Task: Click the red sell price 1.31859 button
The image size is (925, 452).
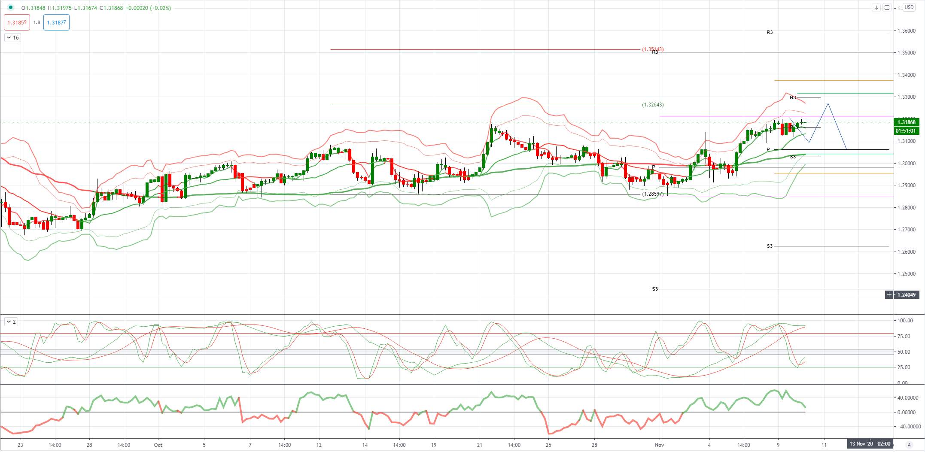Action: click(17, 22)
